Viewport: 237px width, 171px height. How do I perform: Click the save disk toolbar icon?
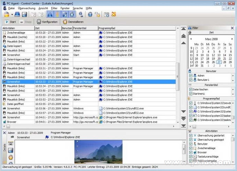pos(24,15)
